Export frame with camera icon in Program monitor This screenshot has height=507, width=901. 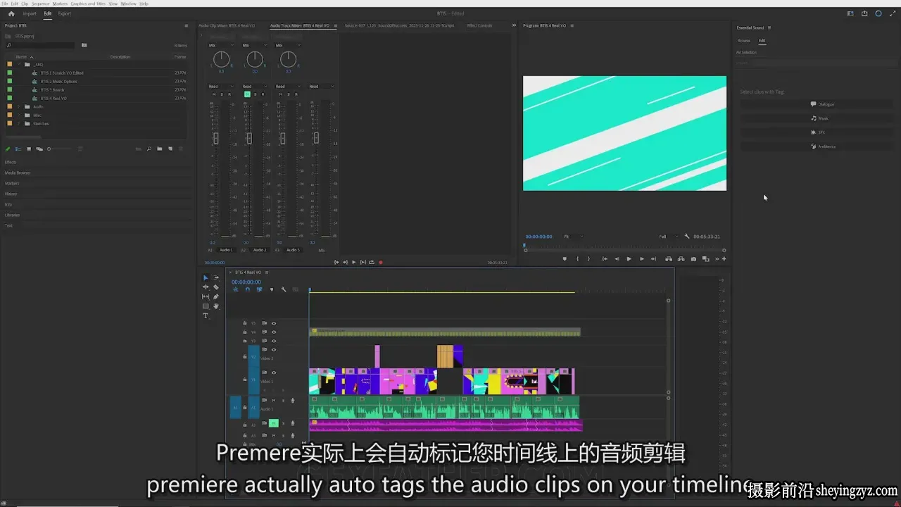[693, 259]
